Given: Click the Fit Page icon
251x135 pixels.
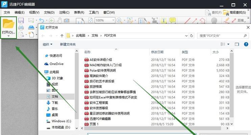Looking at the screenshot, I should tap(91, 21).
